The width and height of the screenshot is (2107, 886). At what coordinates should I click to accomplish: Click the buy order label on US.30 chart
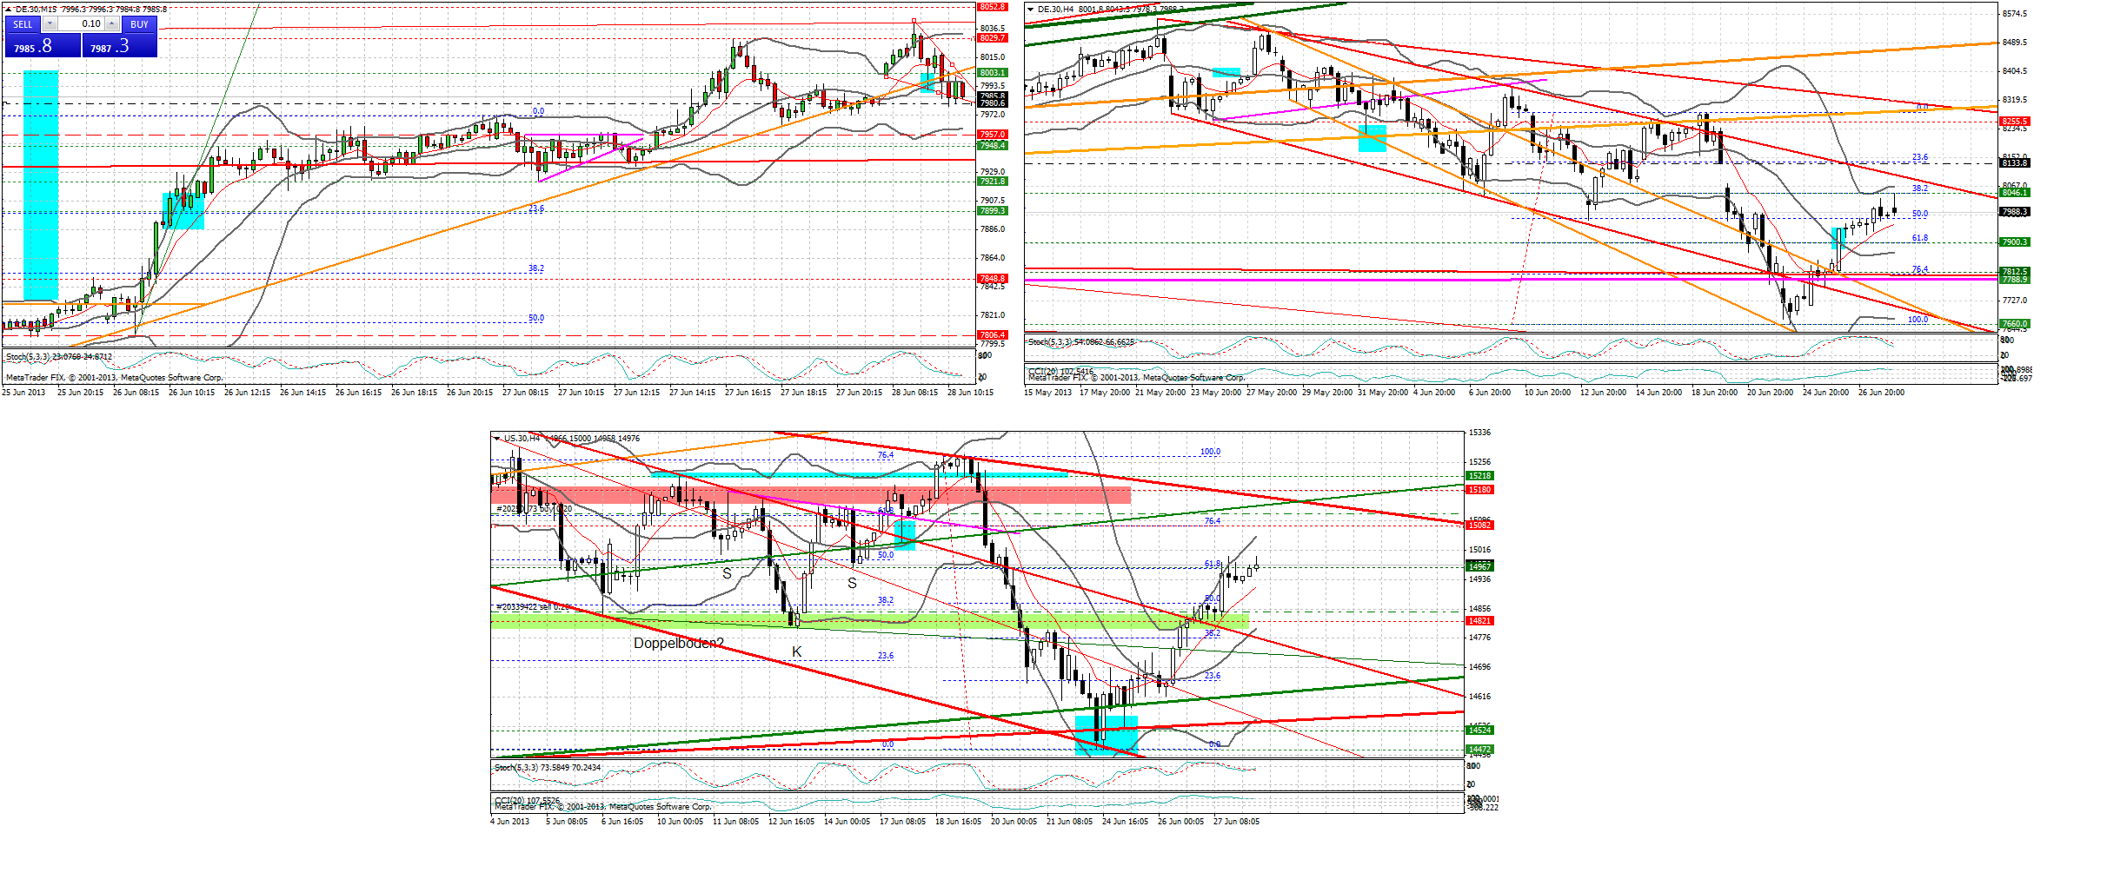click(x=535, y=509)
